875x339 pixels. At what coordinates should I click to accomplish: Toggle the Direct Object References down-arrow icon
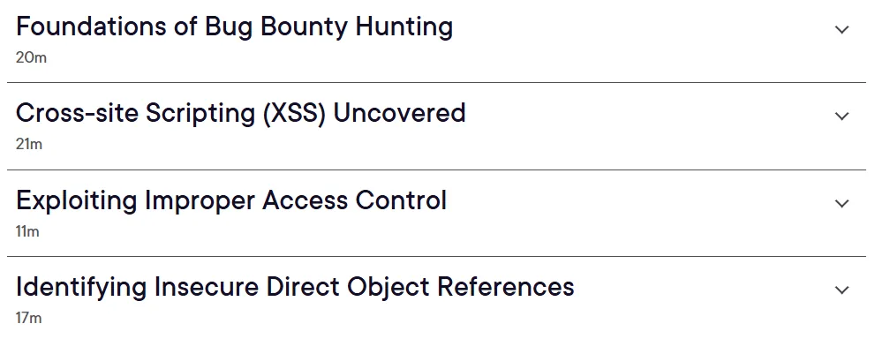pos(841,290)
